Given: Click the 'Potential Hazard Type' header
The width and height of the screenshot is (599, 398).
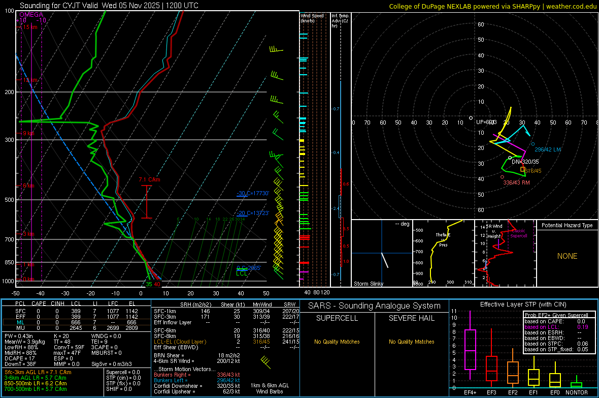Looking at the screenshot, I should (x=567, y=225).
